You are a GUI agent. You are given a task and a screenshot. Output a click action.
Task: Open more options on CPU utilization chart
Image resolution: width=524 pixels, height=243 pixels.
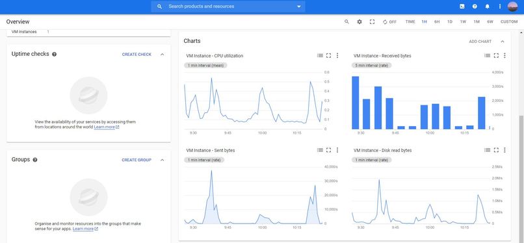point(337,56)
